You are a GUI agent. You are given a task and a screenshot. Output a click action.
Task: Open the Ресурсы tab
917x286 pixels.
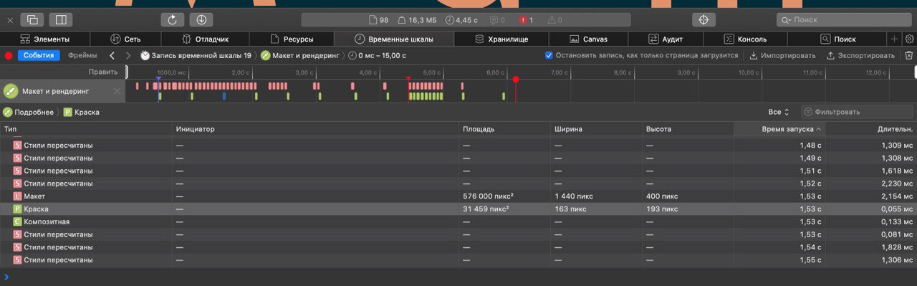click(x=292, y=39)
